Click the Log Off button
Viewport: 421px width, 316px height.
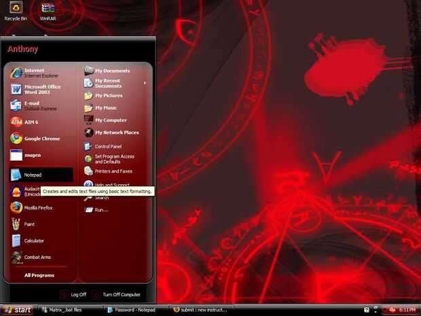73,294
